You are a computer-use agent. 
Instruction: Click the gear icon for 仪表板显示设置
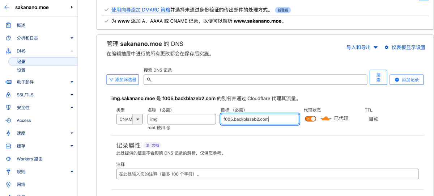(387, 47)
